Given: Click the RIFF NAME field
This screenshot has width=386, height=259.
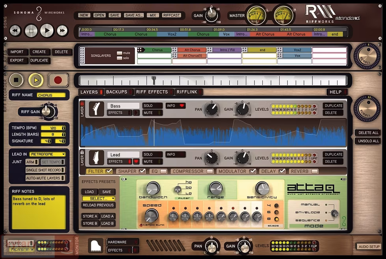Looking at the screenshot, I should coord(51,95).
